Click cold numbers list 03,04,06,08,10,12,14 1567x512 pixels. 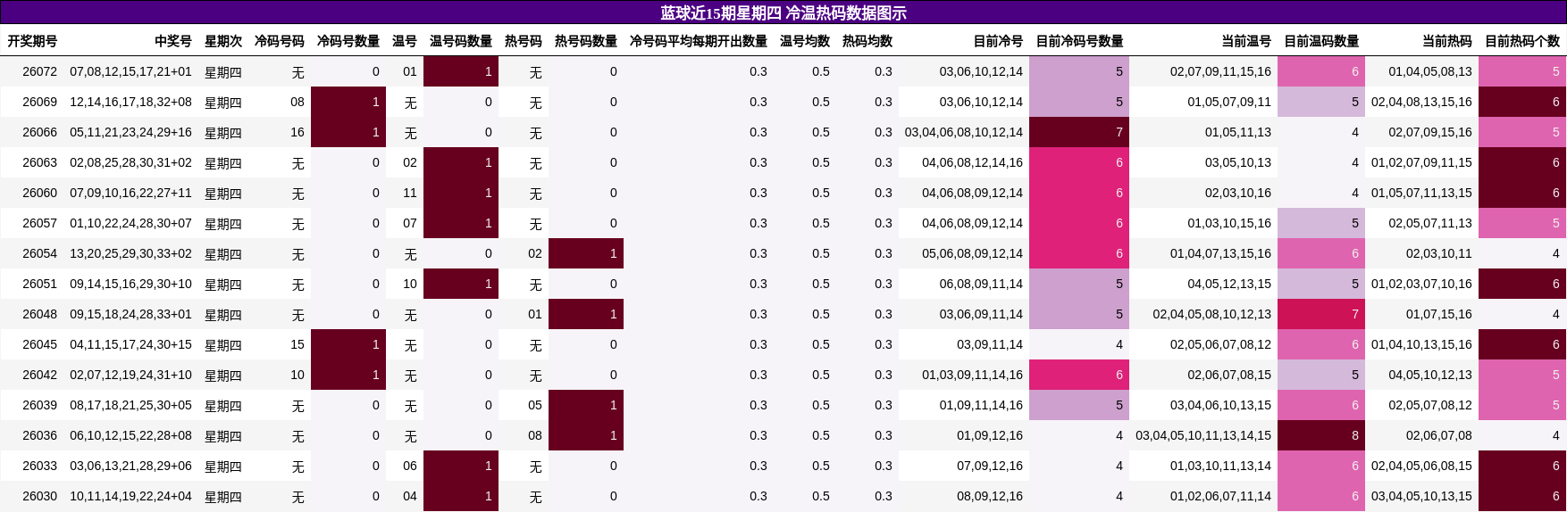tap(964, 132)
